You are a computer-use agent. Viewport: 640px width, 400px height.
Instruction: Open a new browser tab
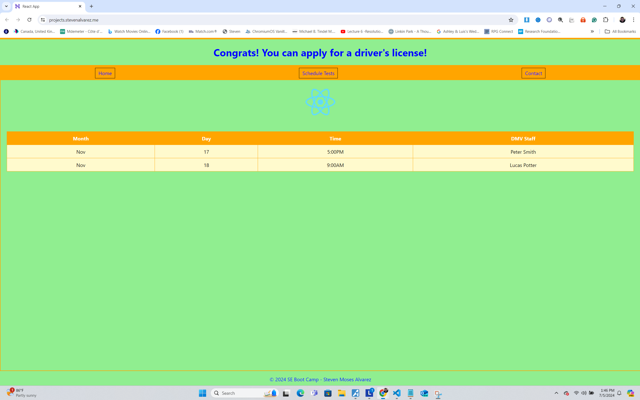(x=92, y=6)
